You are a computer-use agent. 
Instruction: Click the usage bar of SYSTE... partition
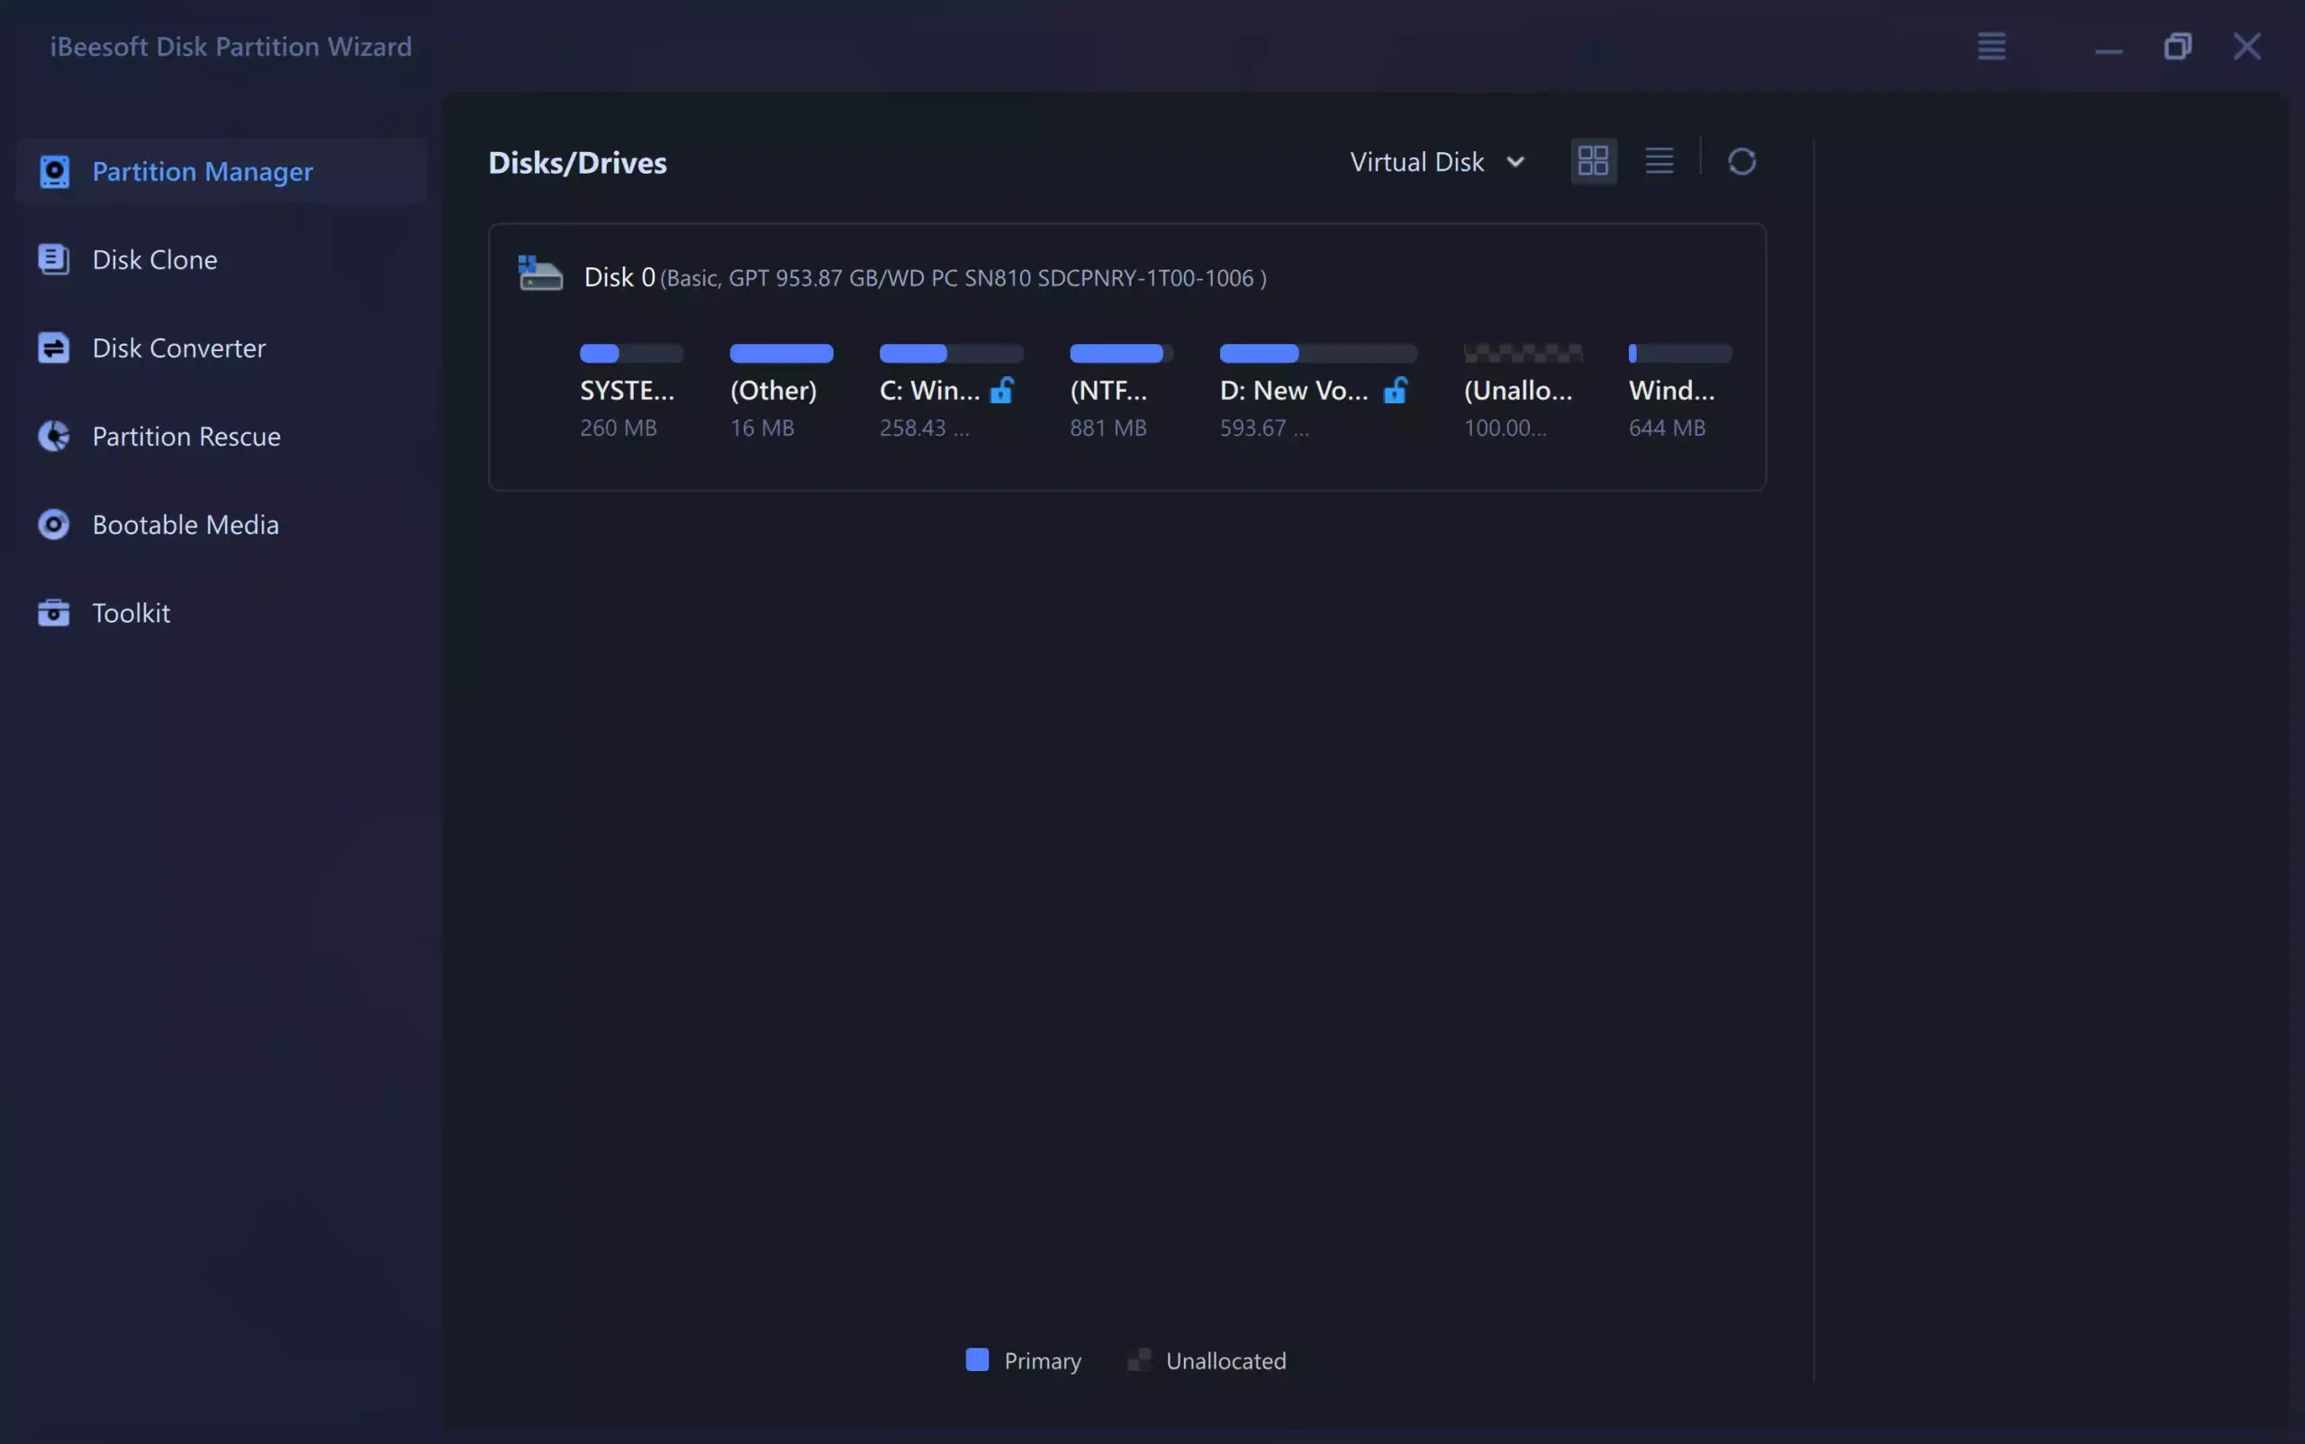coord(631,354)
